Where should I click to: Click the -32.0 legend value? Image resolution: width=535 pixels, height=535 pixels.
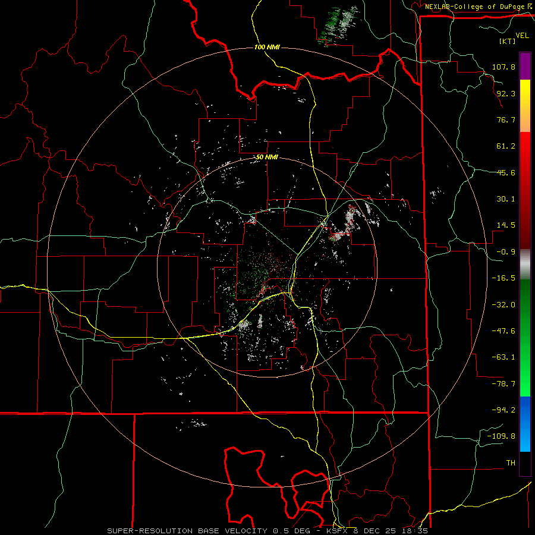point(503,305)
